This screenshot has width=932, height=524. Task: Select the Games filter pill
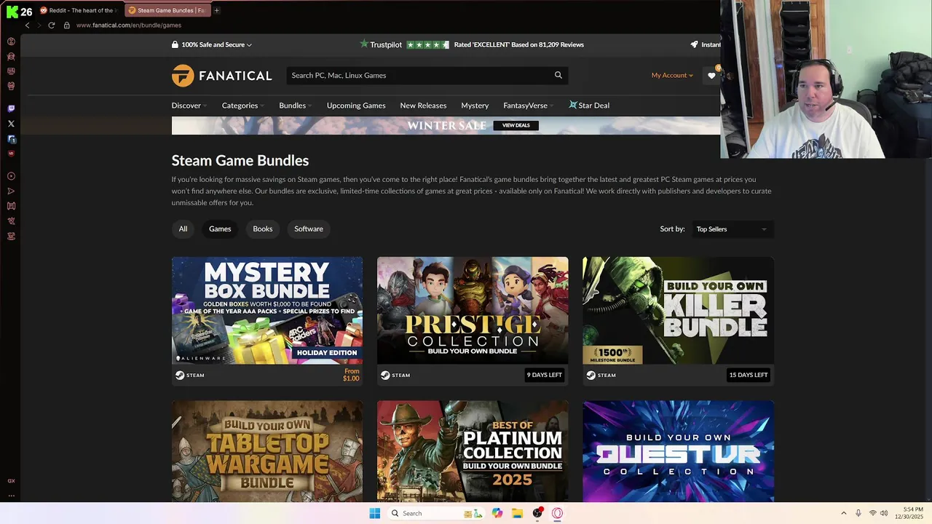[220, 229]
